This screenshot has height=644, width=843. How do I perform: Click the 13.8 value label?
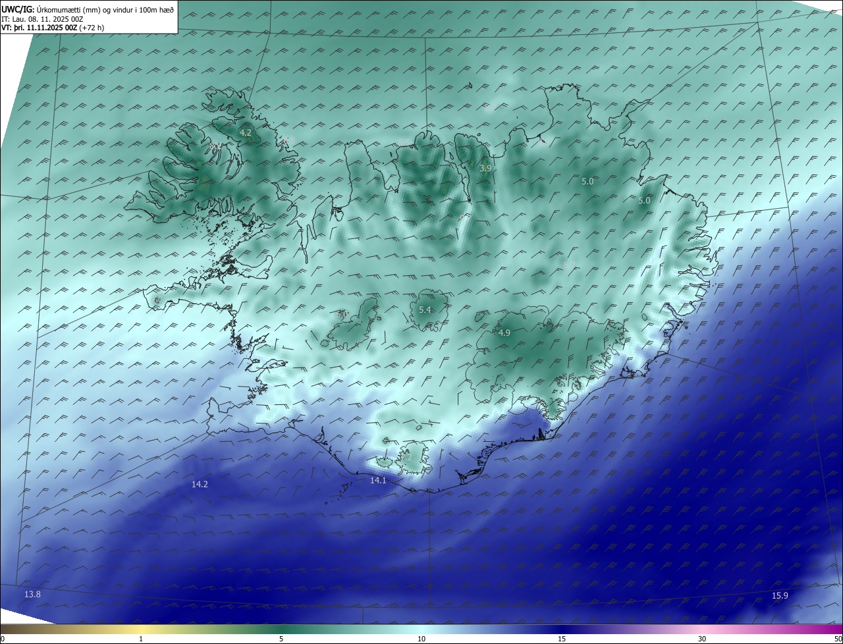(x=32, y=595)
